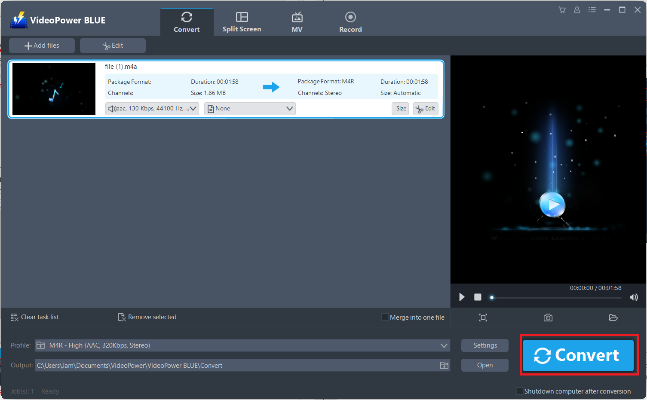Switch to the Convert tab

187,21
